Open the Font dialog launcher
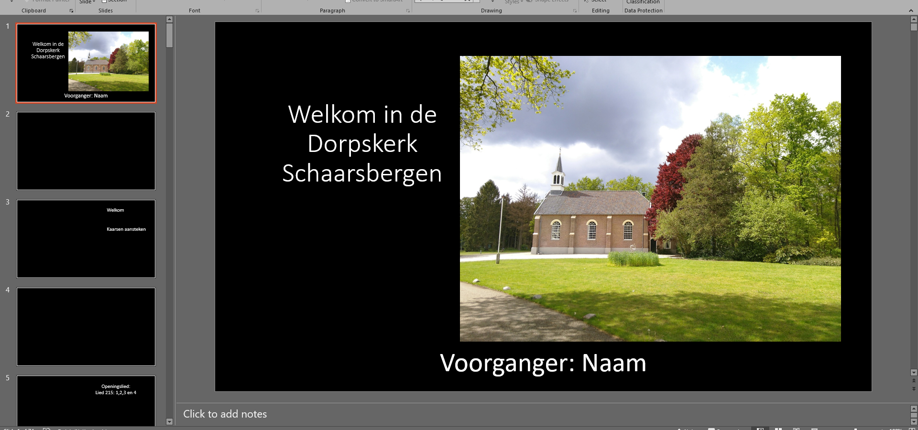 point(257,11)
